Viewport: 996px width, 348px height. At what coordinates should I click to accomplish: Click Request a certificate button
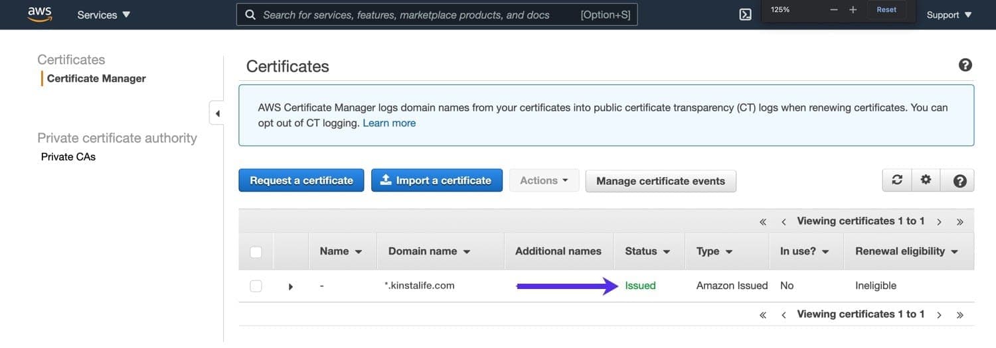(301, 180)
